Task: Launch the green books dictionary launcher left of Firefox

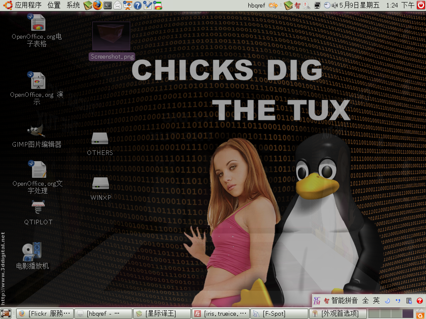Action: (88, 5)
